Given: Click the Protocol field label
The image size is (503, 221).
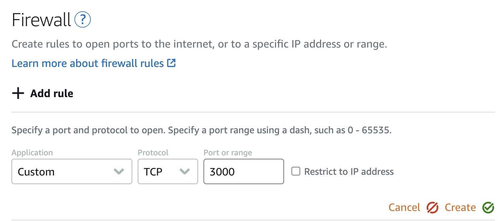Looking at the screenshot, I should tap(153, 153).
